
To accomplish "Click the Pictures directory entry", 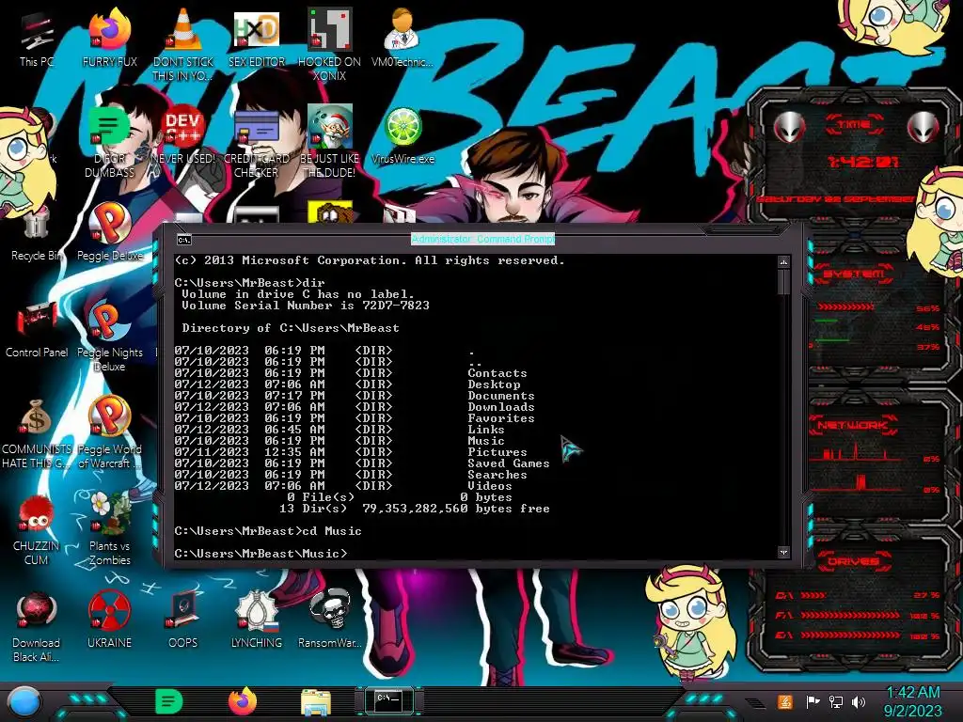I will point(497,452).
